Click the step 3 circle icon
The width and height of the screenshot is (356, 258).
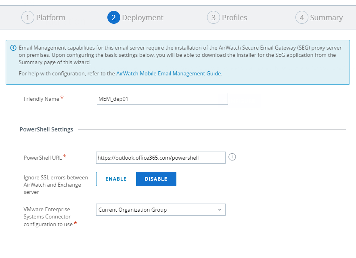(214, 18)
